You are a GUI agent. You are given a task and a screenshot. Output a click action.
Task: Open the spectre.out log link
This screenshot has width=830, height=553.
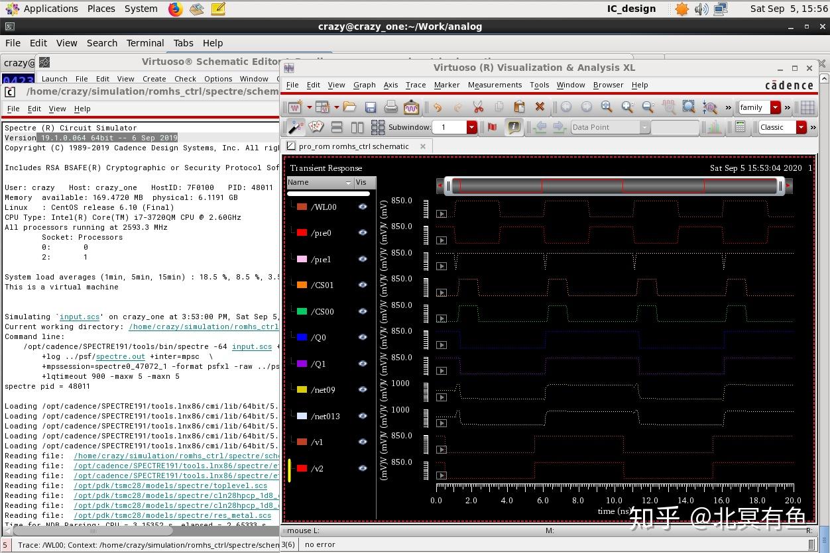pos(120,356)
